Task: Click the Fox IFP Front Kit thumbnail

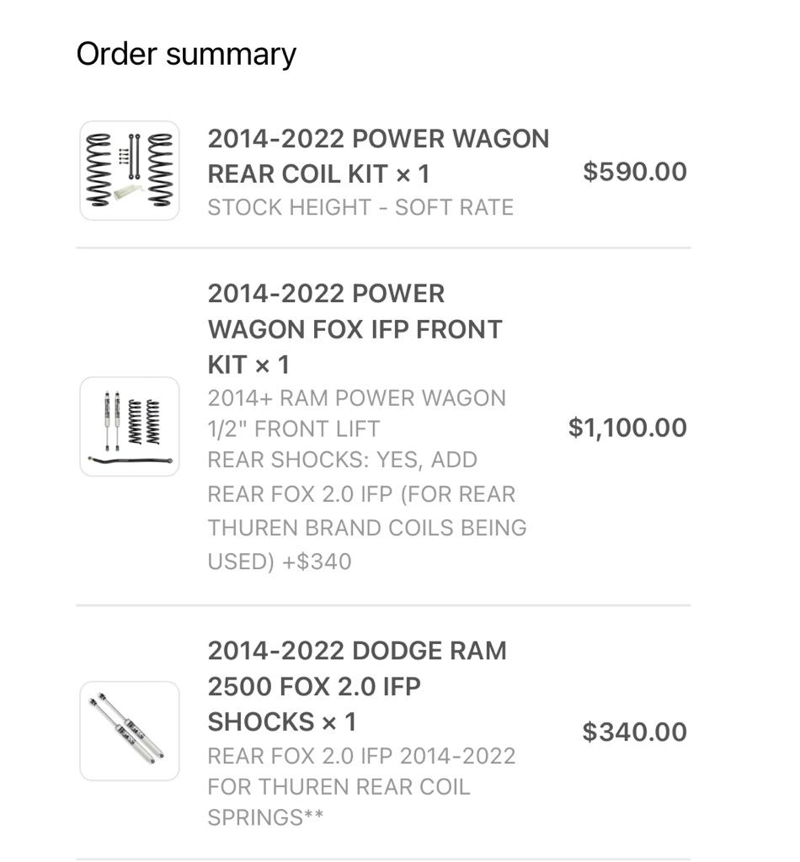Action: pyautogui.click(x=130, y=426)
